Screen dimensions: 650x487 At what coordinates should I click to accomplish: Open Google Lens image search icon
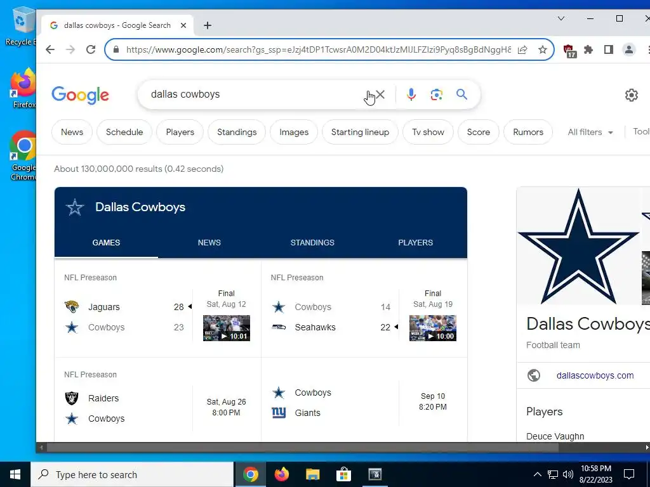pyautogui.click(x=436, y=94)
